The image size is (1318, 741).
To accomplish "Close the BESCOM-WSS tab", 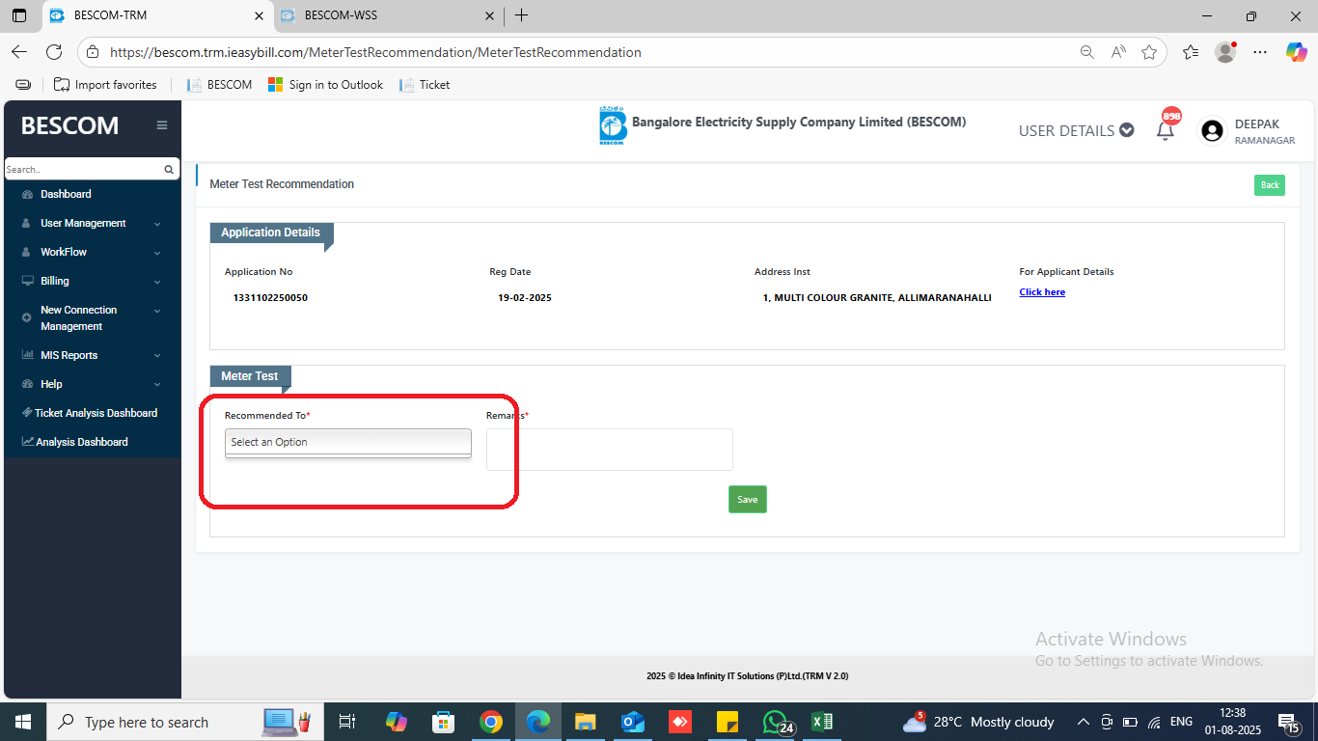I will coord(489,15).
